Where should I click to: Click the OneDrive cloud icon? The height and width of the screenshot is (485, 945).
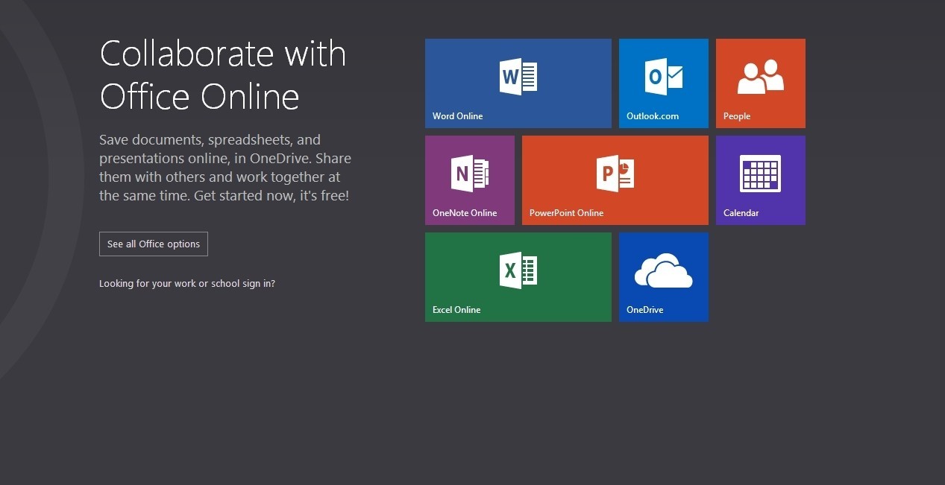pyautogui.click(x=663, y=272)
